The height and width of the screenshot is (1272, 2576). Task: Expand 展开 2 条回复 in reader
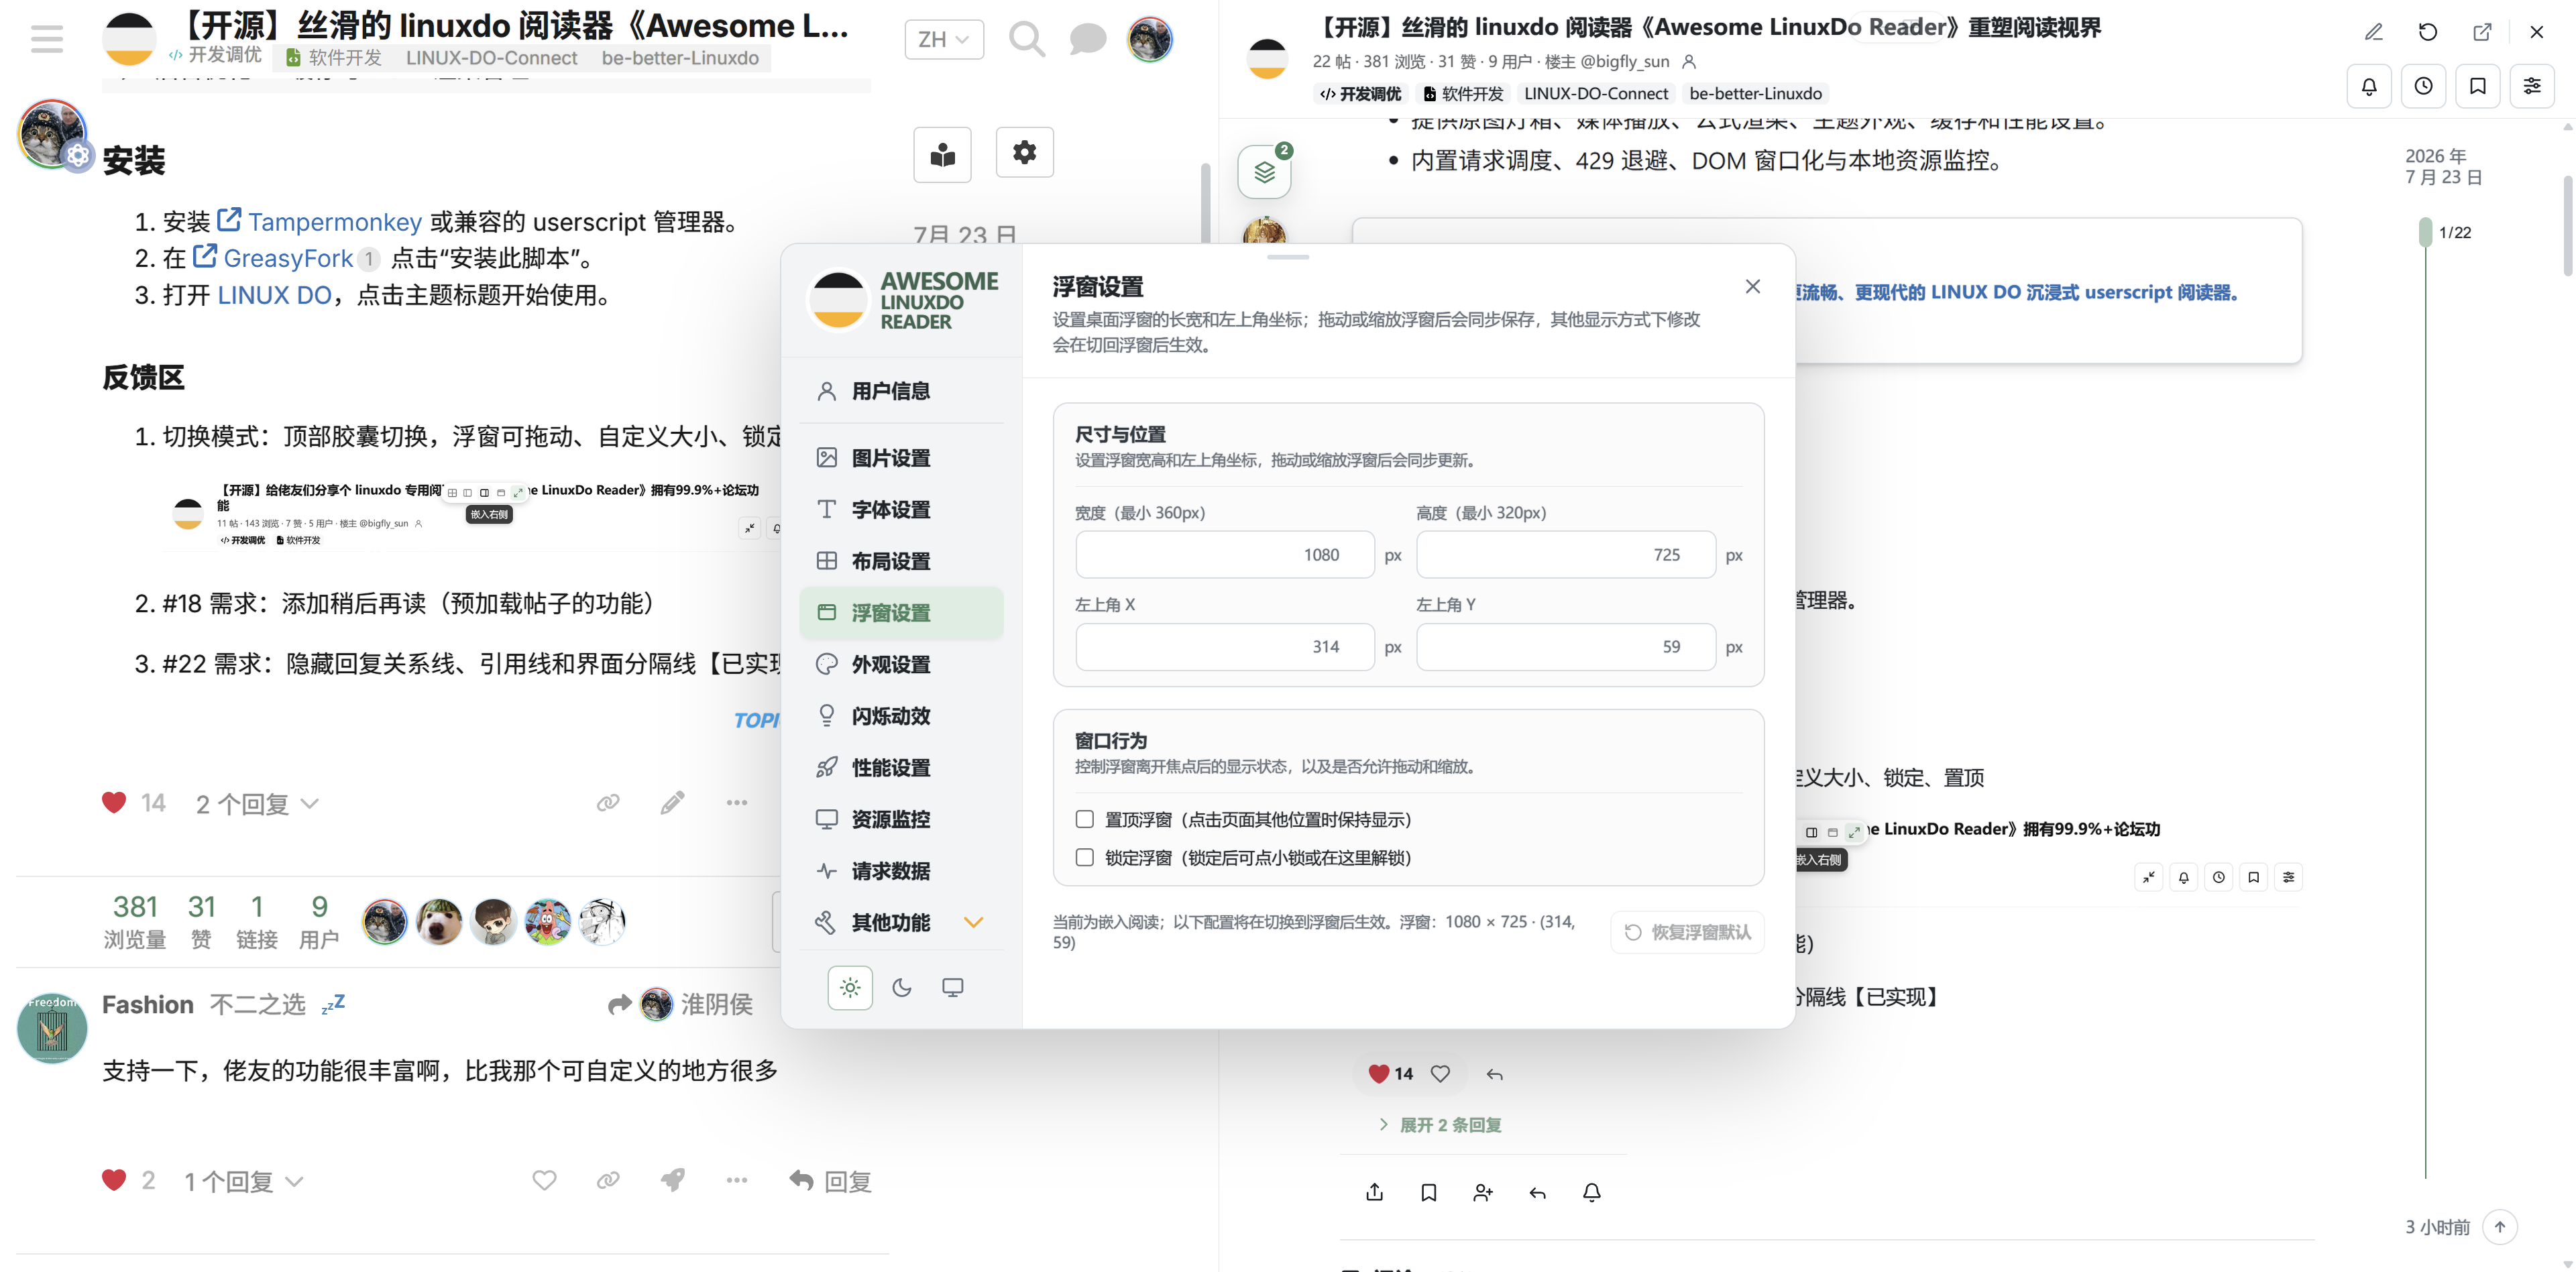click(x=1440, y=1125)
